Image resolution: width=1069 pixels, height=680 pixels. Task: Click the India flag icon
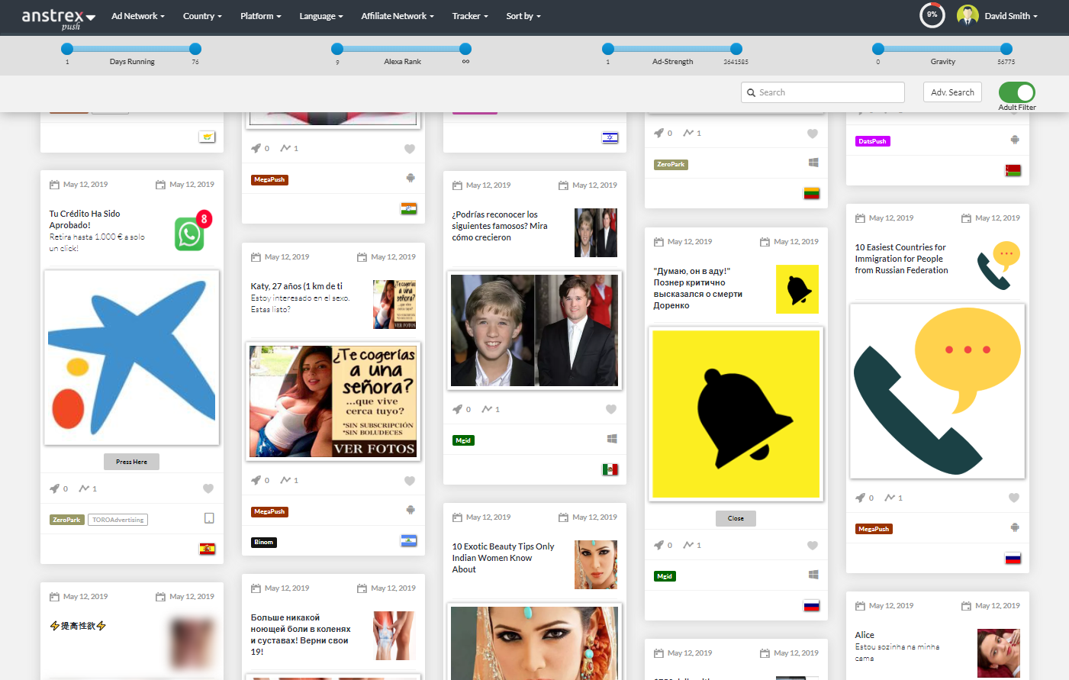[x=408, y=208]
